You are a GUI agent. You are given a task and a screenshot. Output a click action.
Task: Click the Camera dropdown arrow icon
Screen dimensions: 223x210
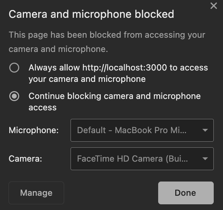click(x=205, y=159)
